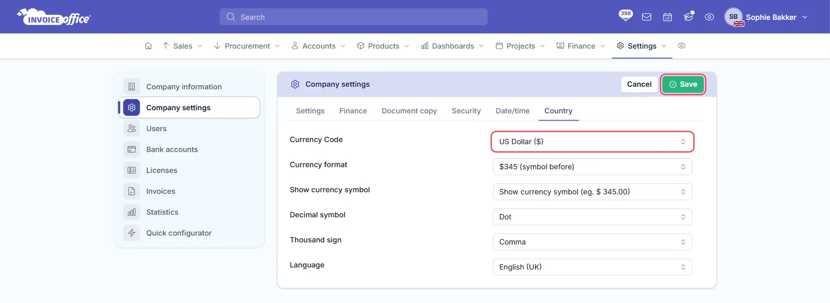Click the Company settings gear sidebar icon

click(131, 108)
